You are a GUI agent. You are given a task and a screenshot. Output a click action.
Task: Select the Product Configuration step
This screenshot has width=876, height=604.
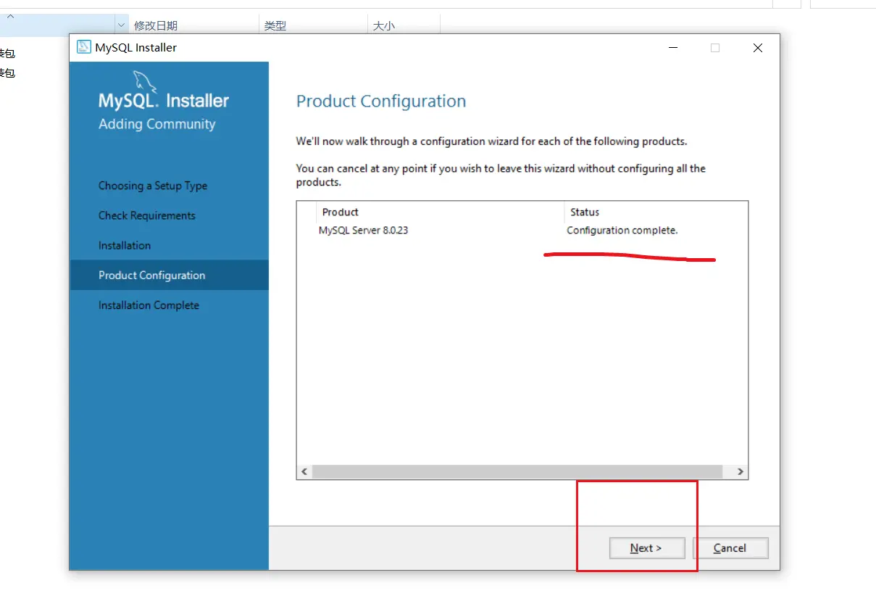coord(169,276)
